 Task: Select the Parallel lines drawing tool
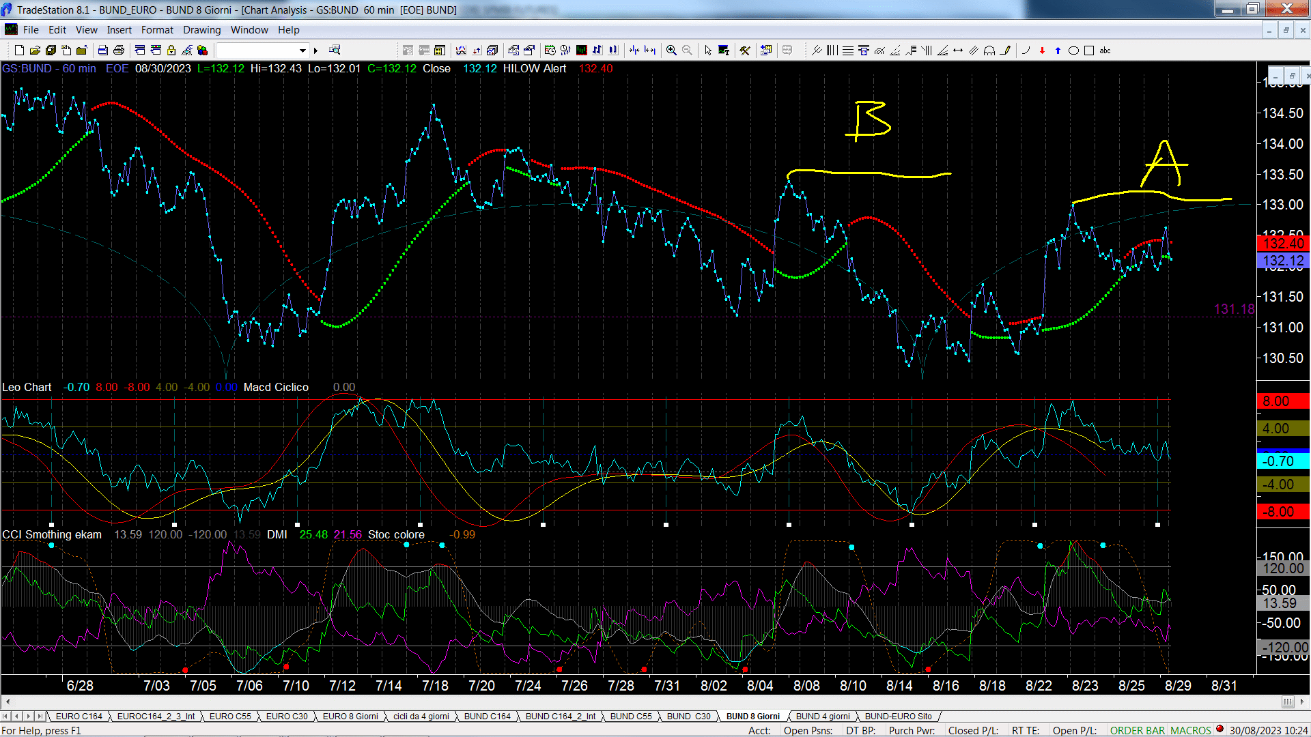(x=974, y=50)
